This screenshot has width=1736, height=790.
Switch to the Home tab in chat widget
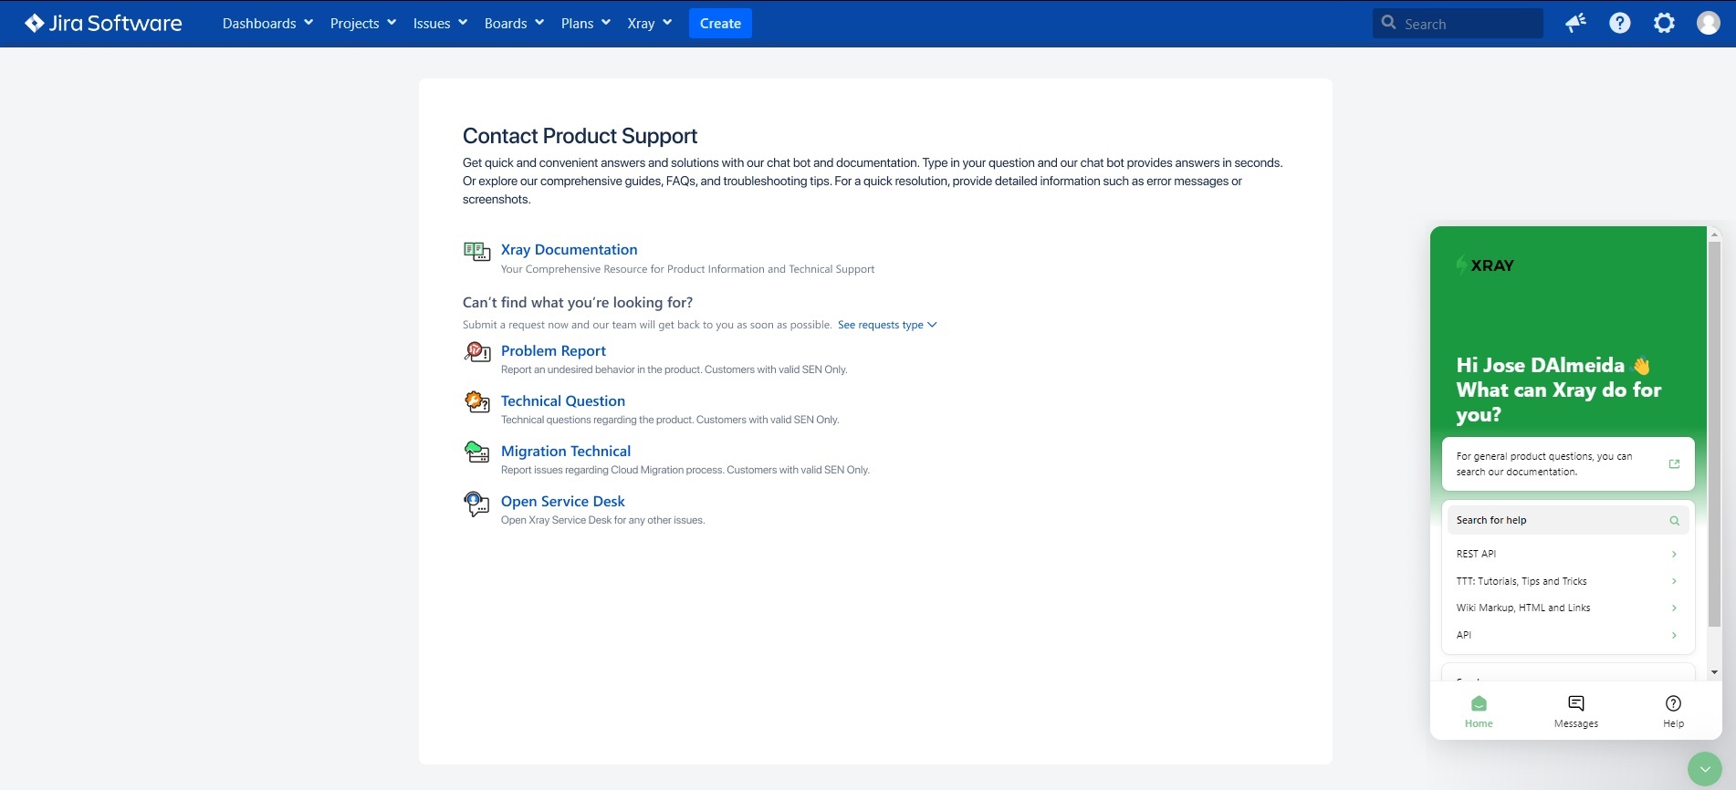tap(1479, 712)
